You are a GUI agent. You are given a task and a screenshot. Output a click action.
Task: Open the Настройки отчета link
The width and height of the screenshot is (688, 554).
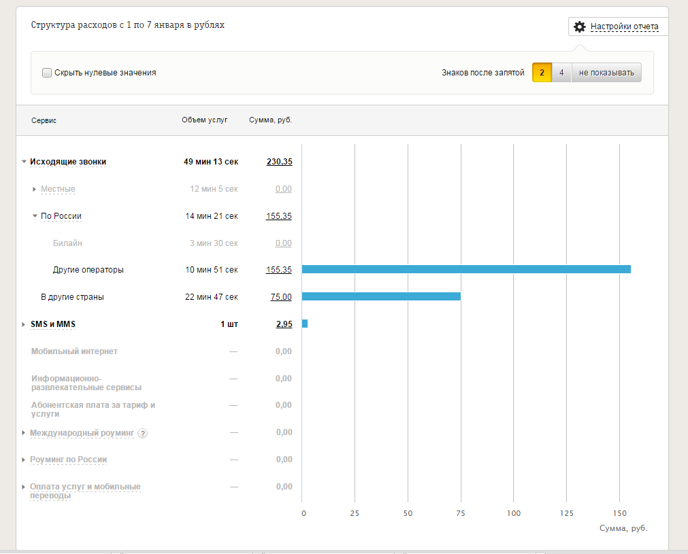(624, 27)
